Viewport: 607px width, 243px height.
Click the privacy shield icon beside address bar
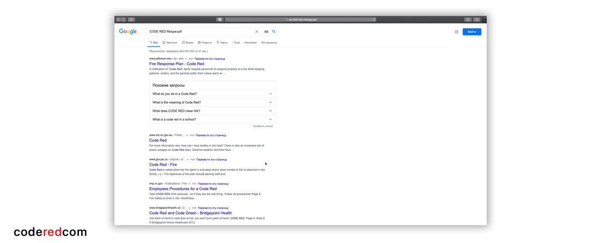click(x=220, y=19)
